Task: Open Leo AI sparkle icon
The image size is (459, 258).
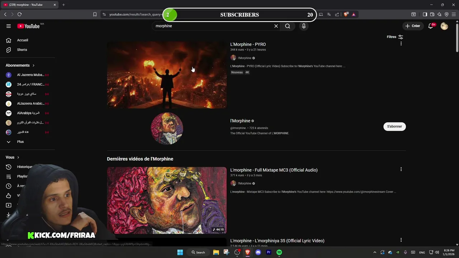Action: click(439, 14)
